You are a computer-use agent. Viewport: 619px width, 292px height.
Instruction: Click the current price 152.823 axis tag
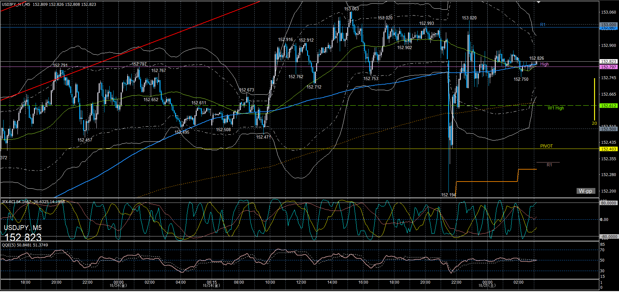click(x=608, y=61)
